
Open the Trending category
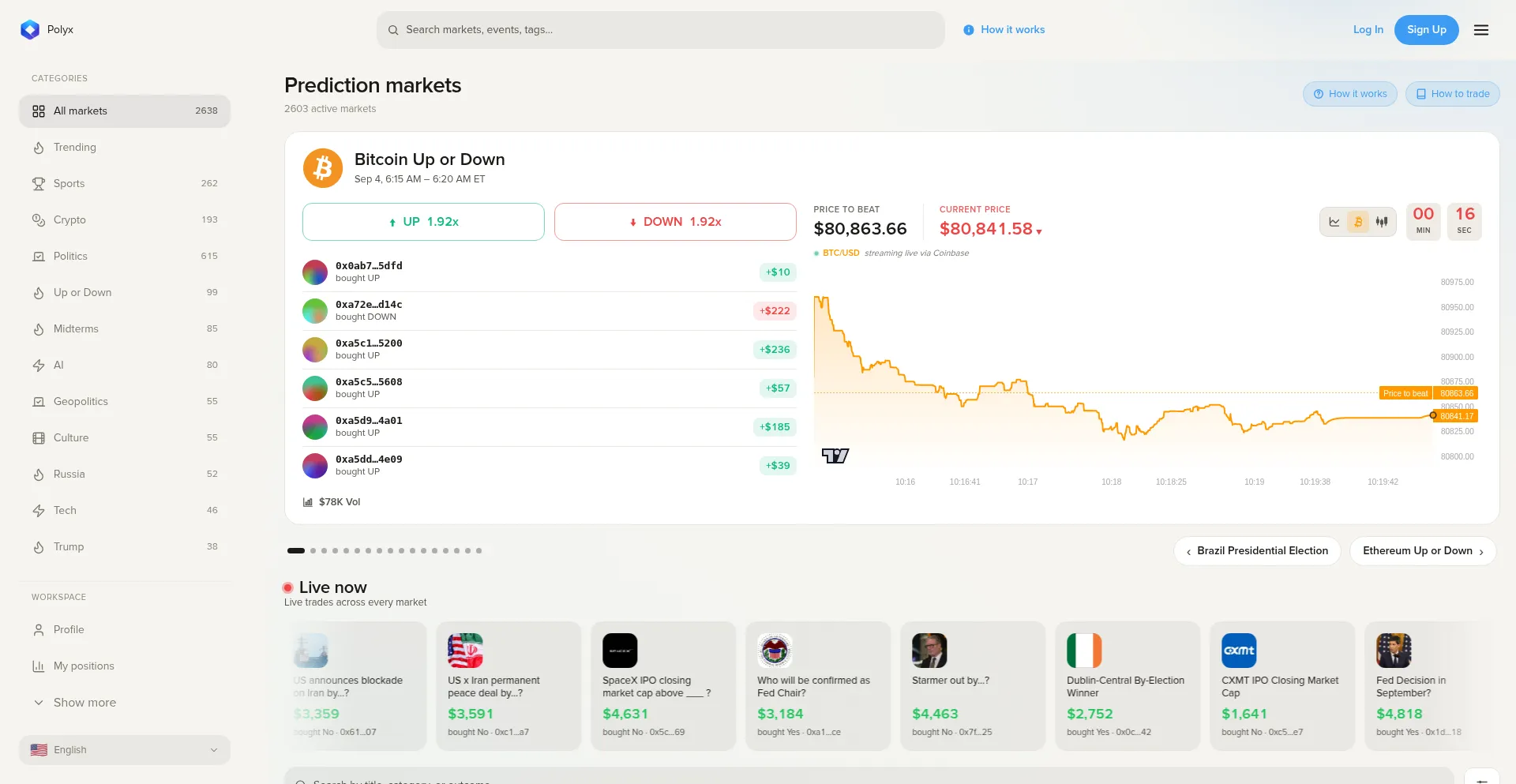125,148
